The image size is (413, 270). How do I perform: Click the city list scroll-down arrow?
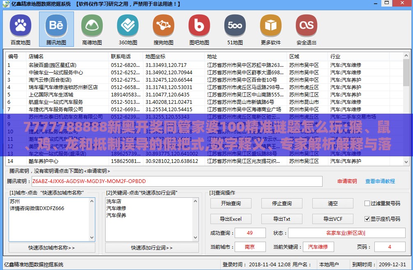tap(92, 238)
